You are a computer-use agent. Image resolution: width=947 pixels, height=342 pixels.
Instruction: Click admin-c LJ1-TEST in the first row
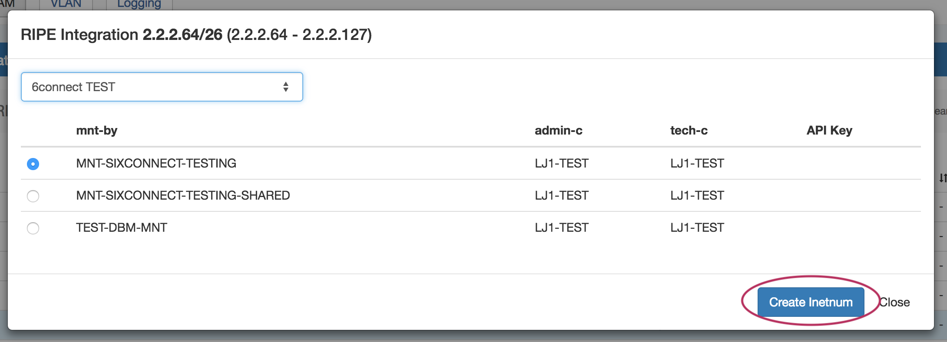point(561,163)
